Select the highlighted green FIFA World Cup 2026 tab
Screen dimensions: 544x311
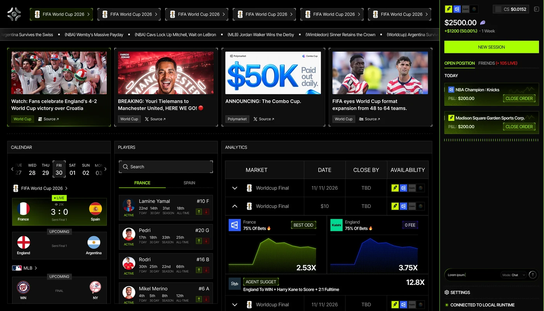[61, 14]
